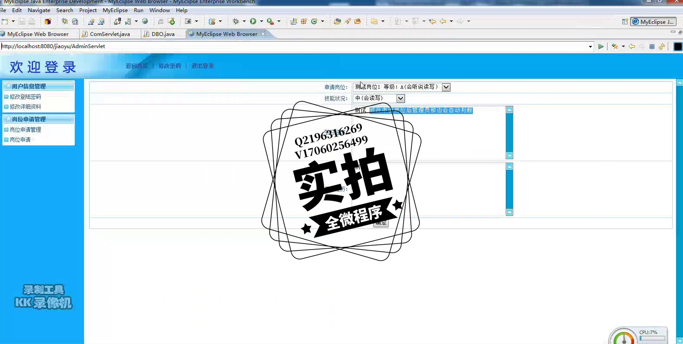Expand the Debug dropdown arrow

pyautogui.click(x=244, y=21)
